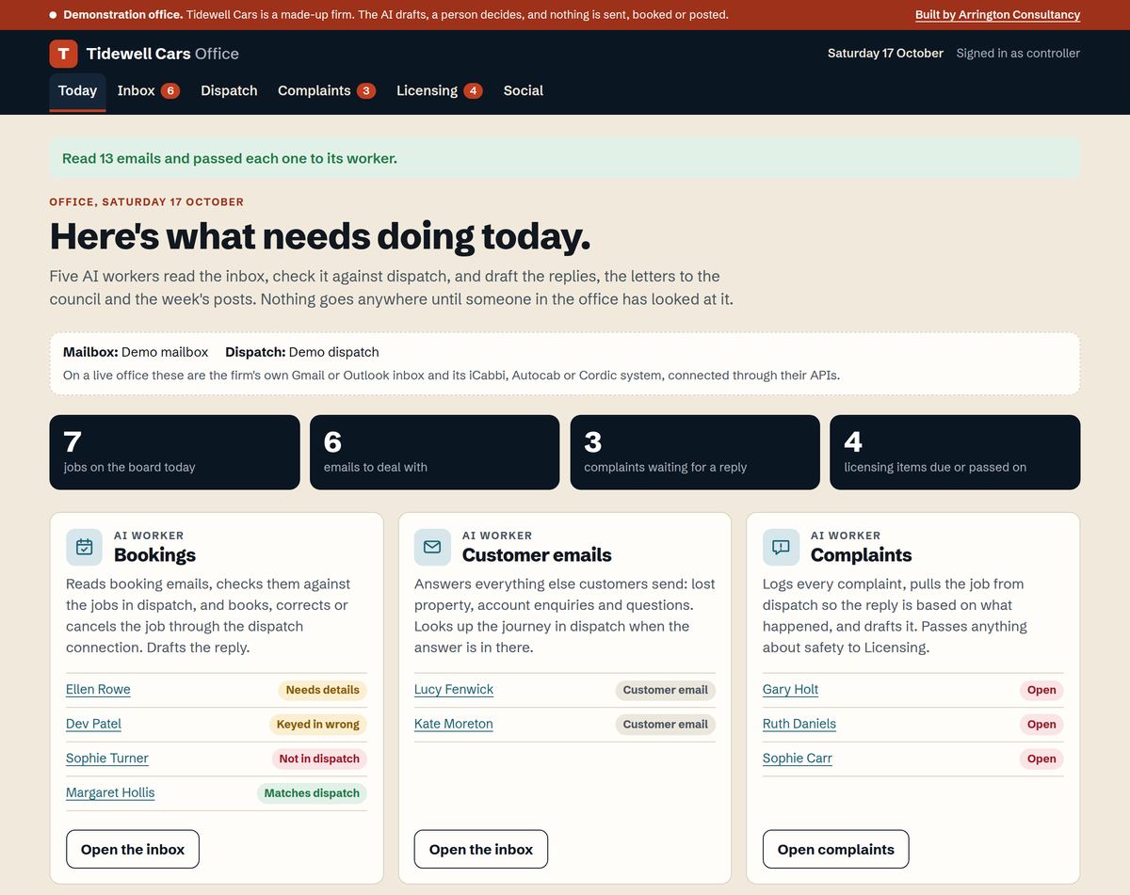Viewport: 1130px width, 895px height.
Task: Open the Inbox tab
Action: [148, 91]
